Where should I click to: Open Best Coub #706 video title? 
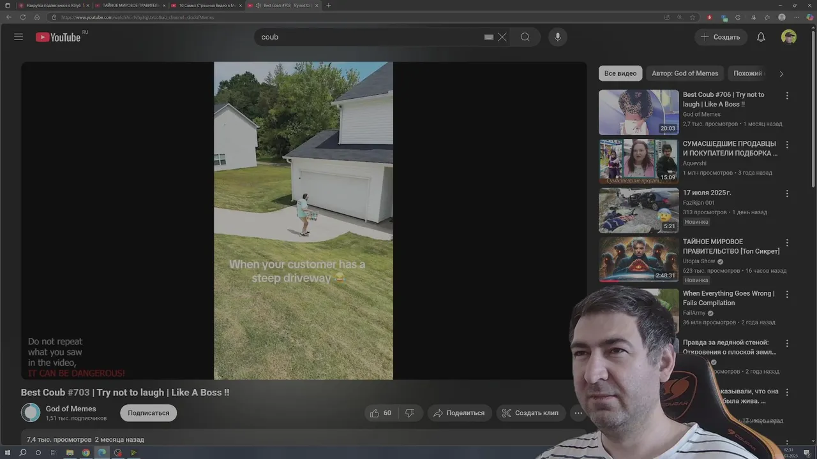coord(723,99)
